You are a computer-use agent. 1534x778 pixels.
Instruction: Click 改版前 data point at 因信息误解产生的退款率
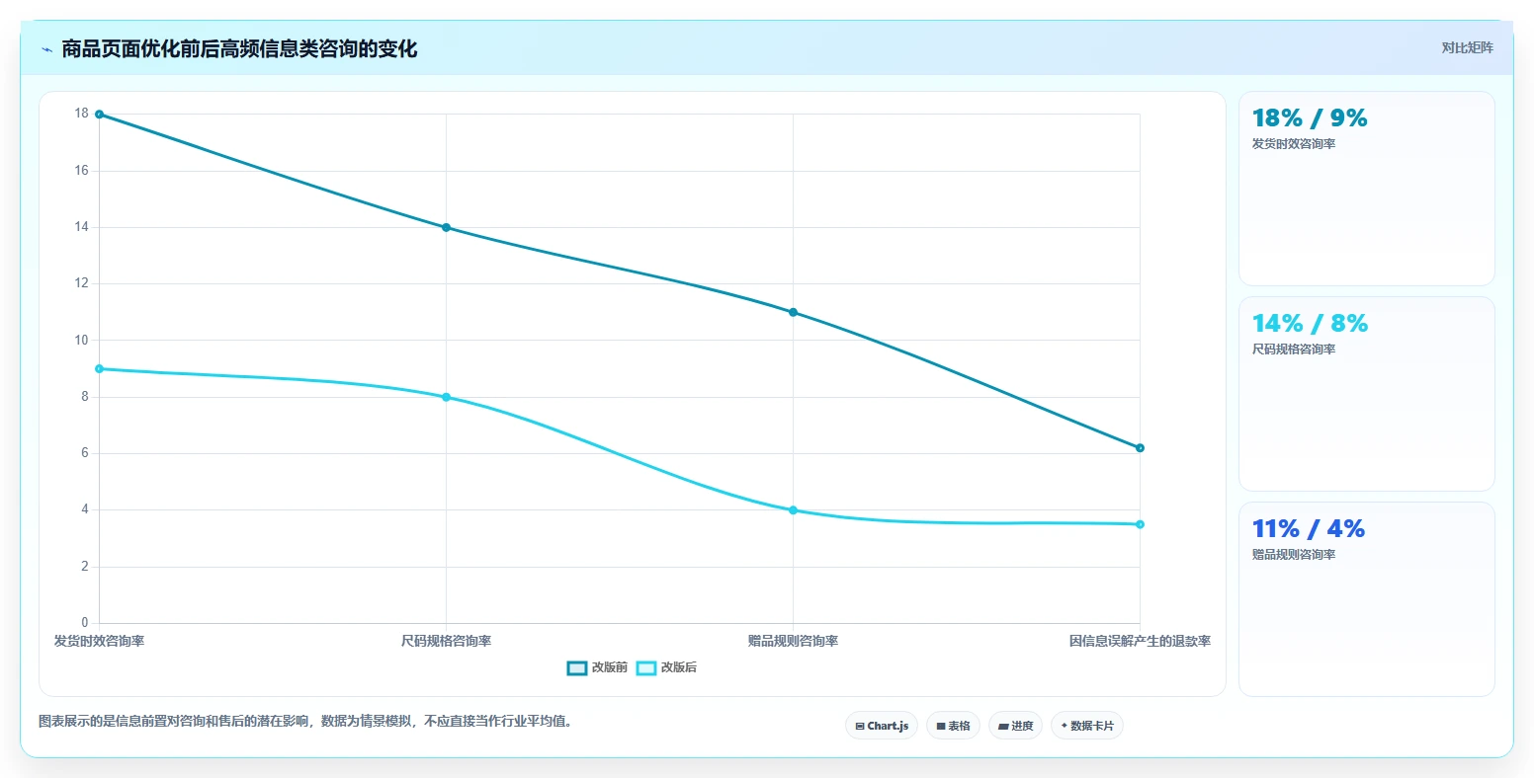coord(1140,448)
